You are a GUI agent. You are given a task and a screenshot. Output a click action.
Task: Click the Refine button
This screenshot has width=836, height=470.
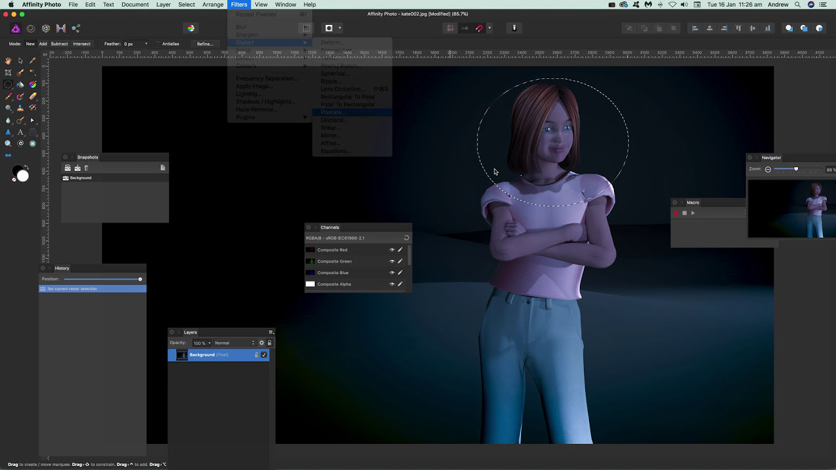205,44
